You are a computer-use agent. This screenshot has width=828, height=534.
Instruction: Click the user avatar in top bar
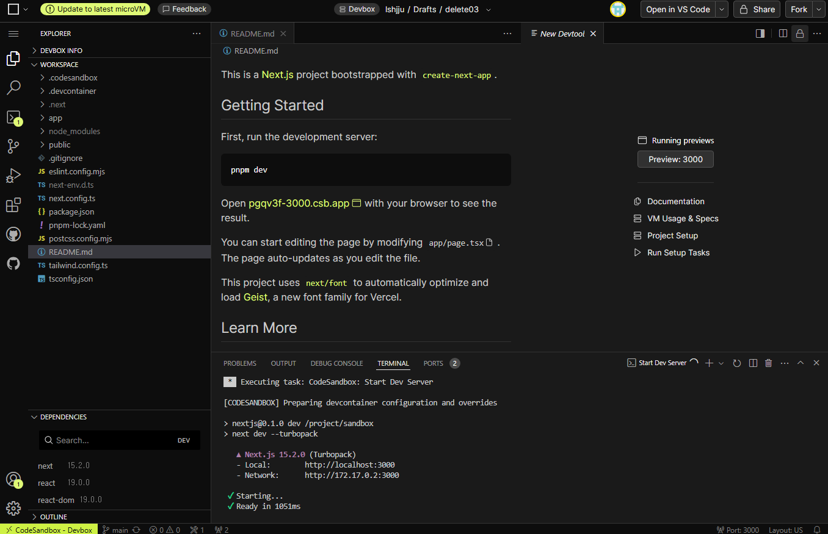[618, 9]
